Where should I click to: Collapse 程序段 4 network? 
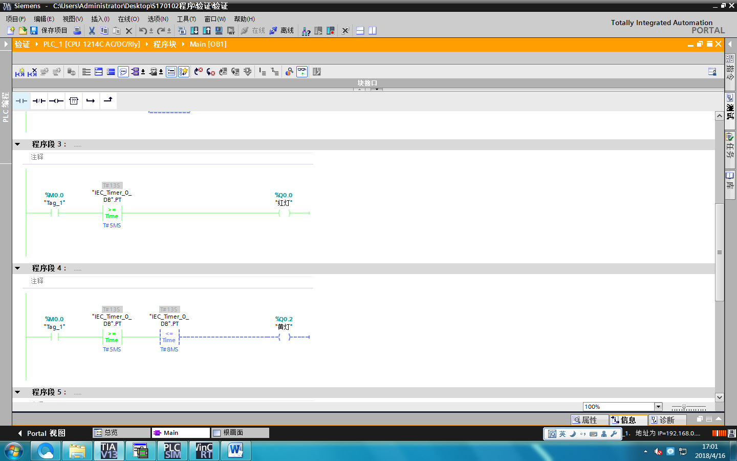(17, 268)
